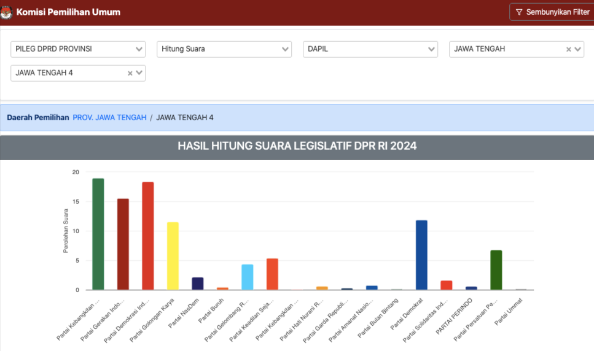Click the KPU logo icon
Image resolution: width=594 pixels, height=351 pixels.
click(6, 12)
